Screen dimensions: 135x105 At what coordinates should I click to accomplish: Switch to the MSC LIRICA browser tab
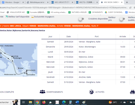[62, 2]
